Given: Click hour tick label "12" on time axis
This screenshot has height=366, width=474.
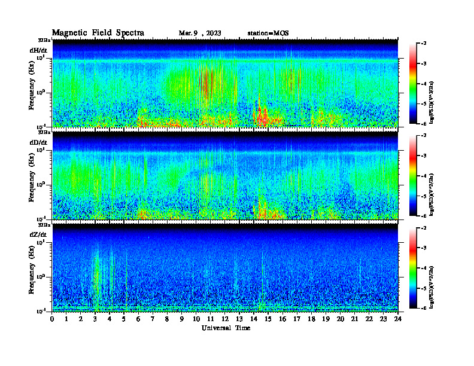Looking at the screenshot, I should pyautogui.click(x=225, y=319).
